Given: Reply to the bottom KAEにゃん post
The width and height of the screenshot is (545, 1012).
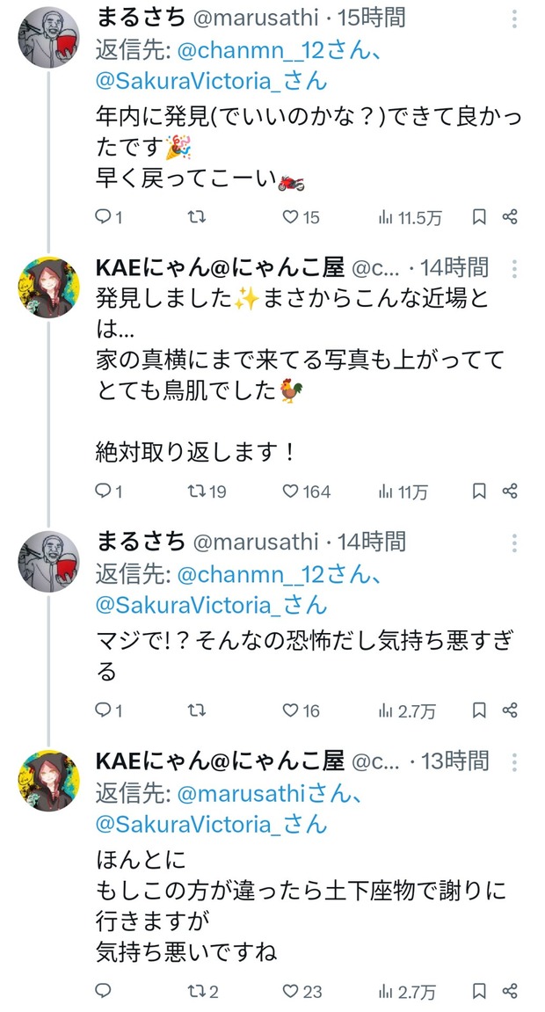Looking at the screenshot, I should [x=103, y=991].
